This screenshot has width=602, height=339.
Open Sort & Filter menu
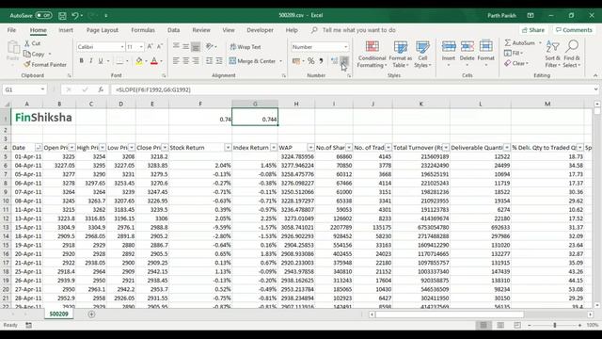point(552,55)
